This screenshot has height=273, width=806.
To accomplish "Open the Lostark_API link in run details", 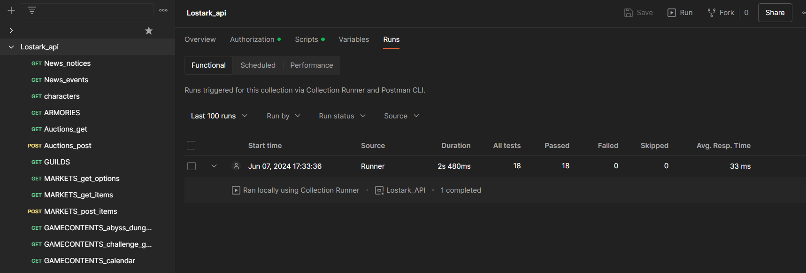I will (406, 190).
